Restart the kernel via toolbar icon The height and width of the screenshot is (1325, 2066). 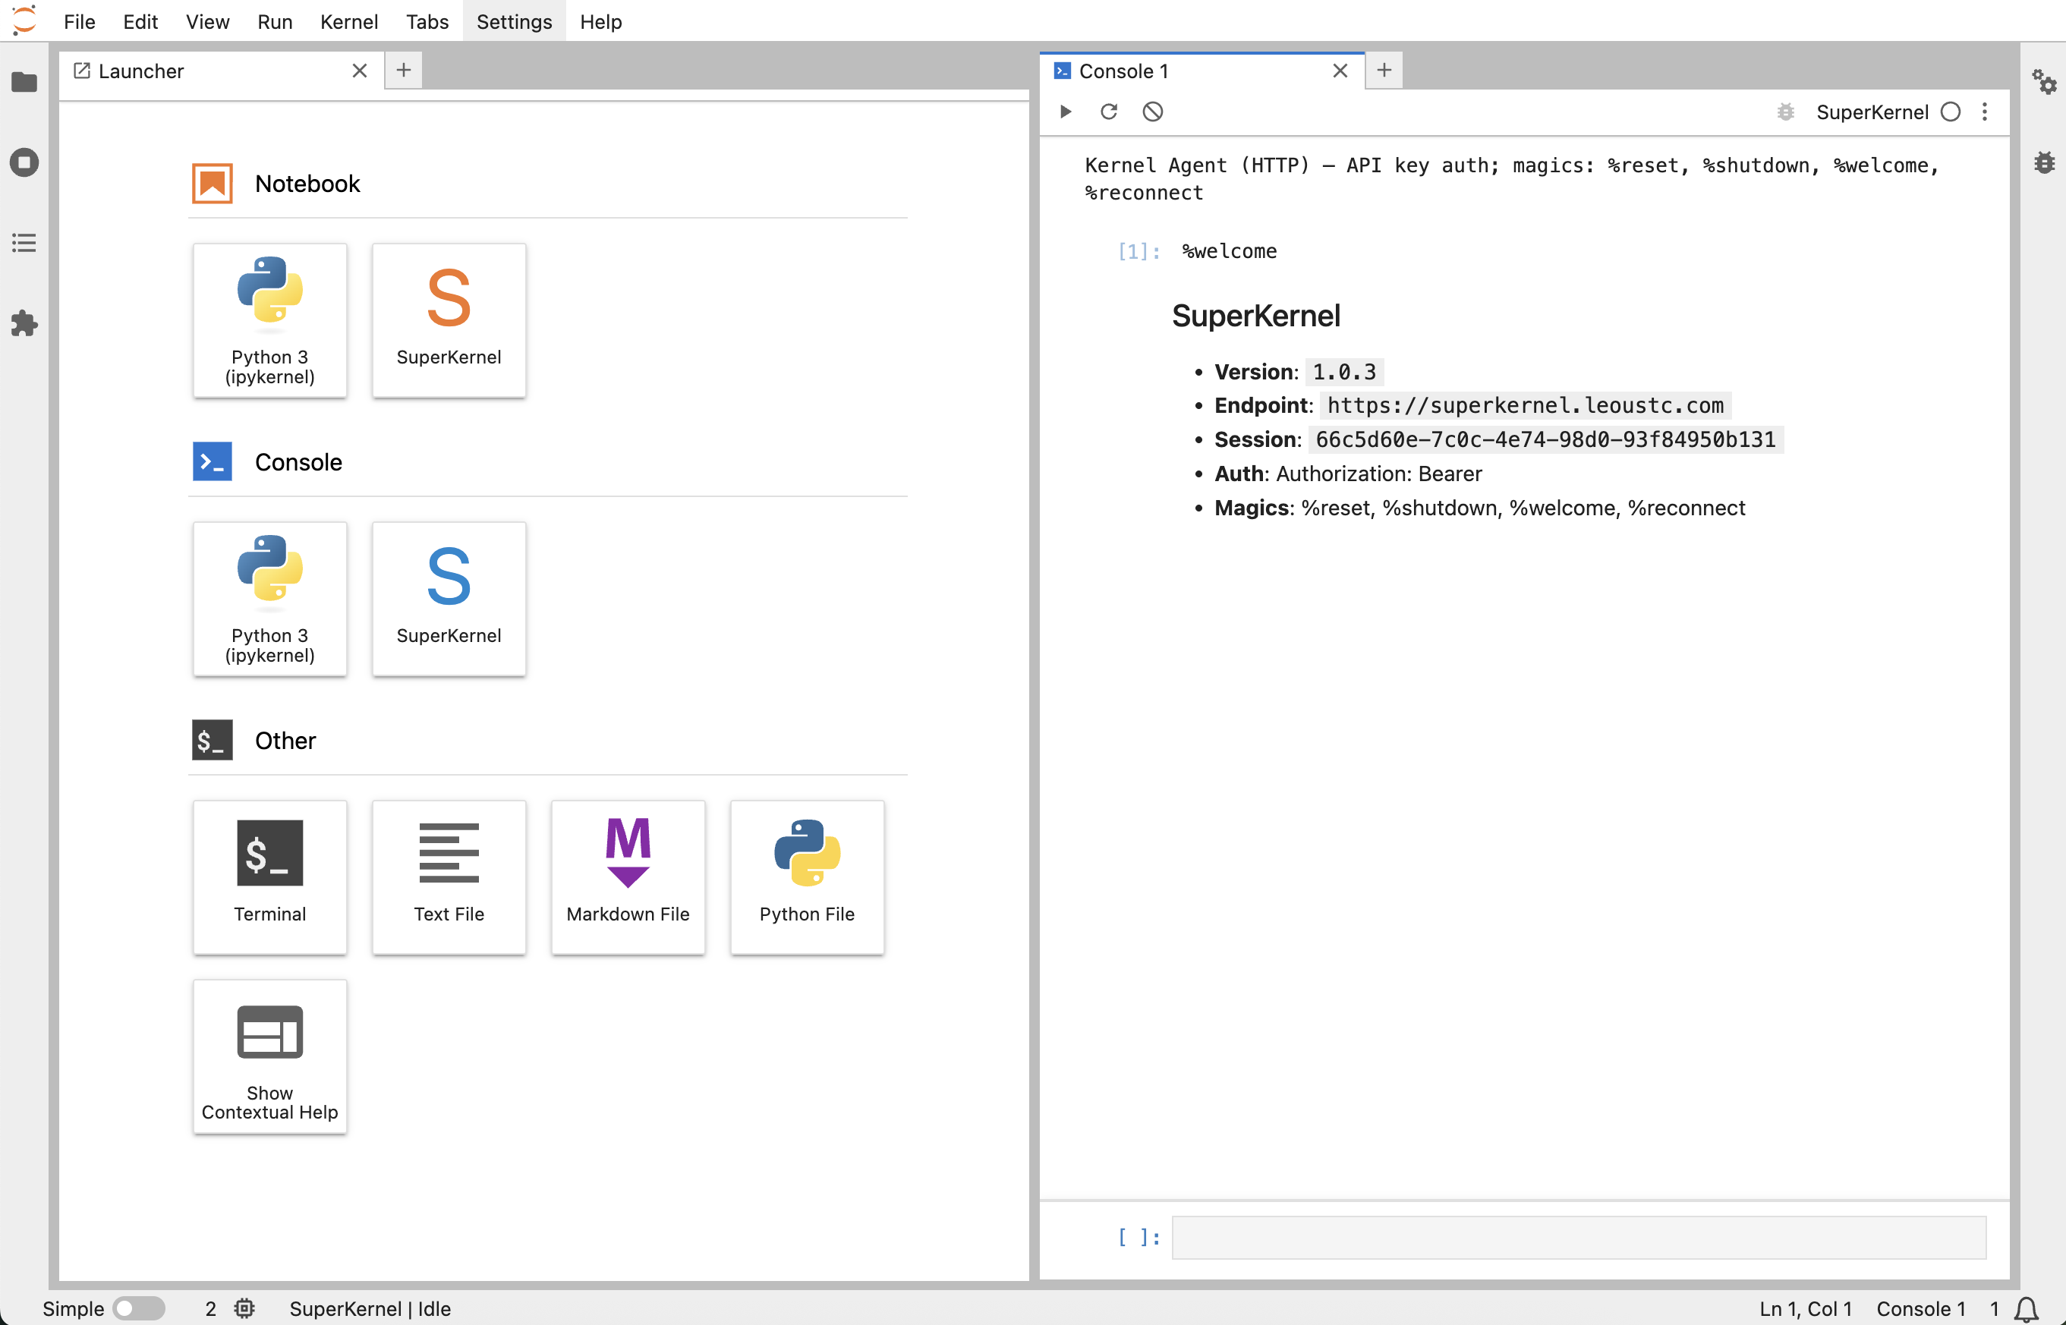(x=1108, y=112)
